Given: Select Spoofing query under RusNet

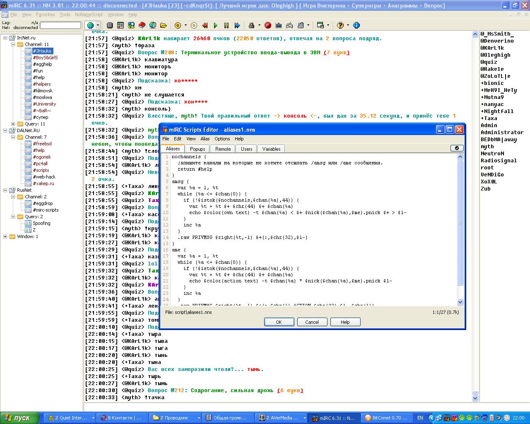Looking at the screenshot, I should pyautogui.click(x=41, y=223).
